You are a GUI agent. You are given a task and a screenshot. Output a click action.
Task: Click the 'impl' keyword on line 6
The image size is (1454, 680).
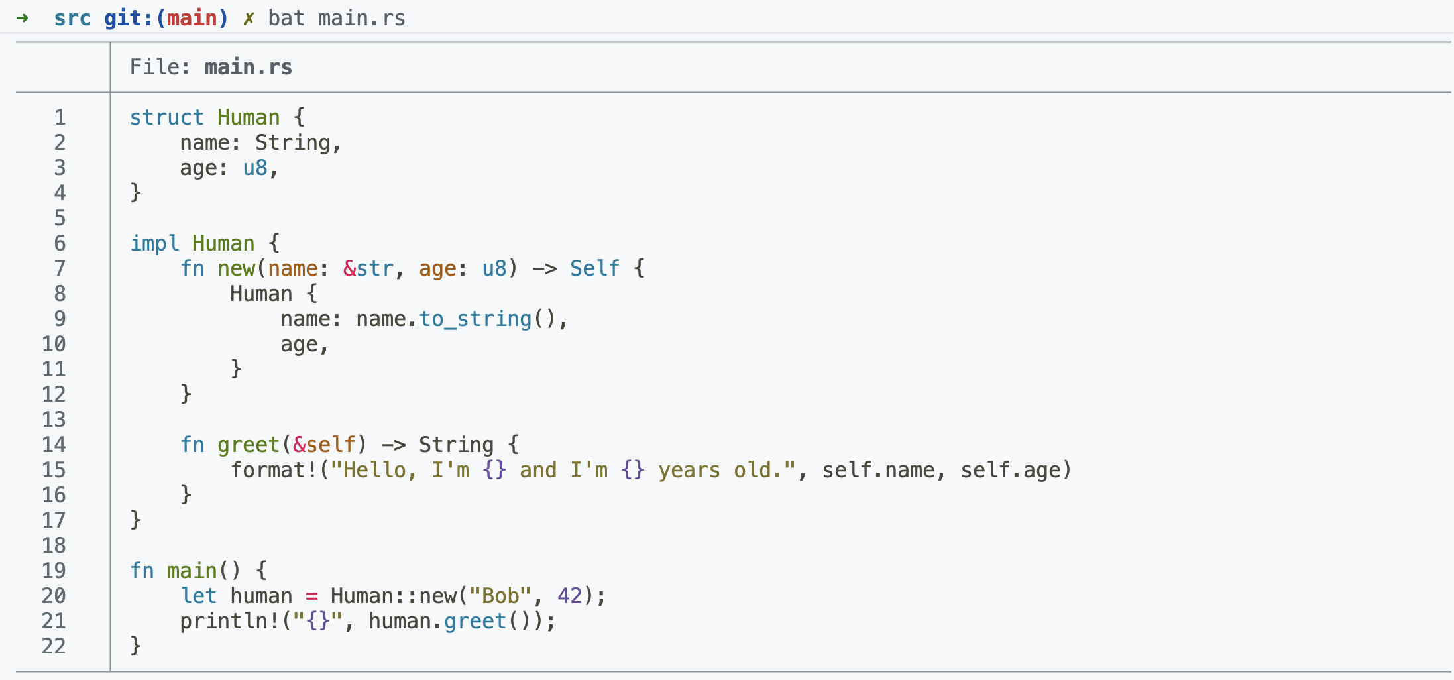click(x=155, y=243)
